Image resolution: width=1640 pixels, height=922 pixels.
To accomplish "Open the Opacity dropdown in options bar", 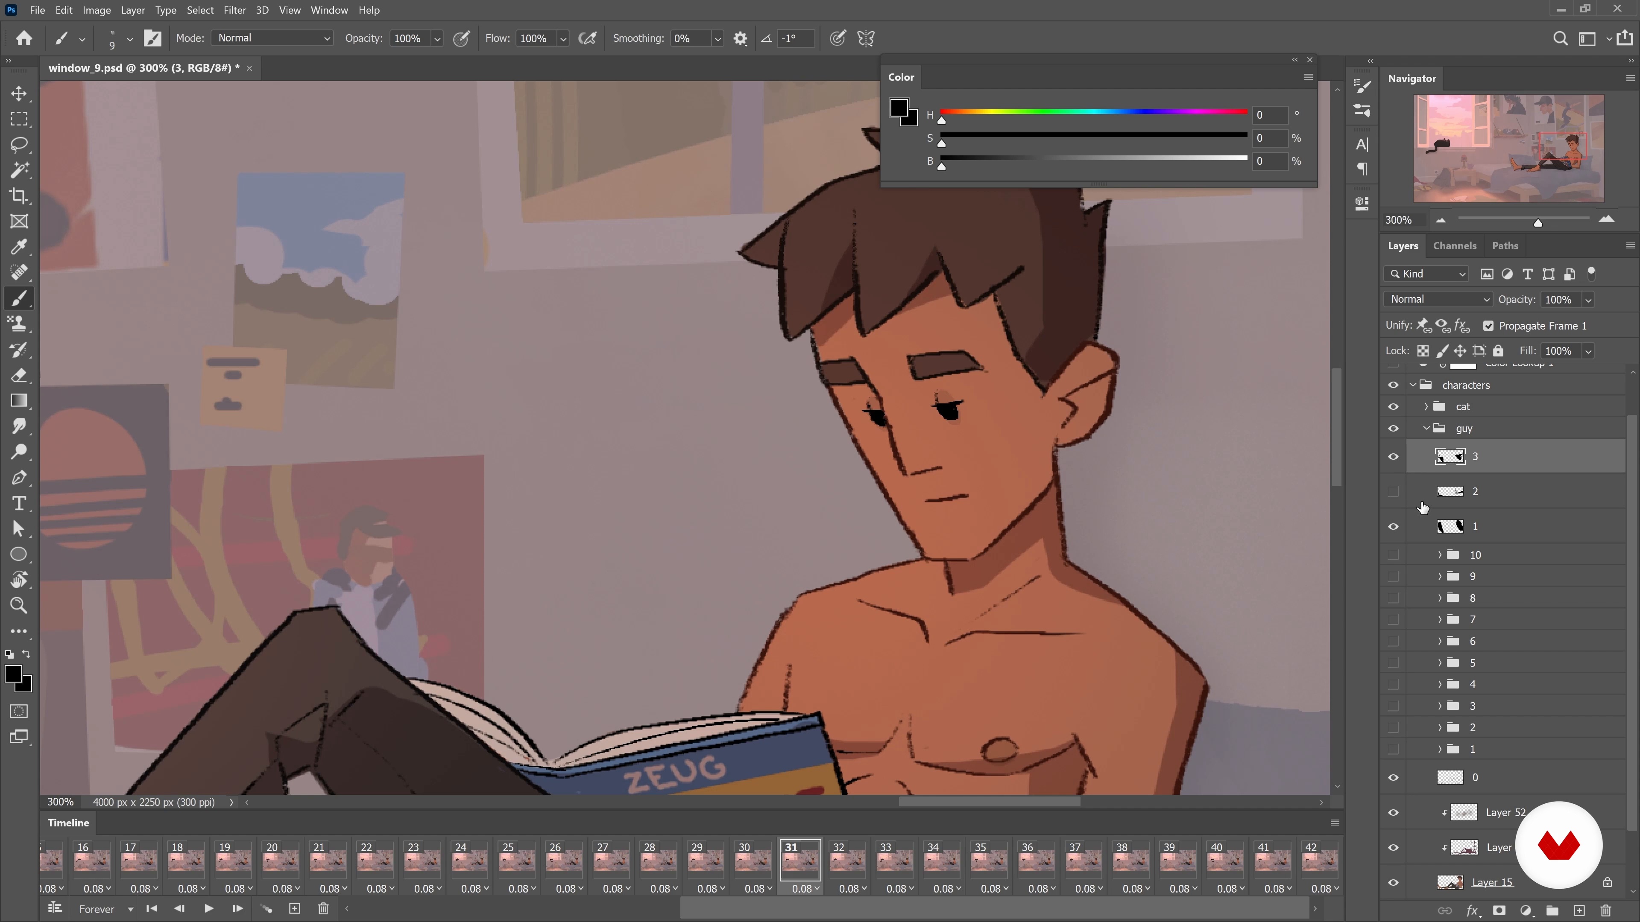I will point(437,39).
